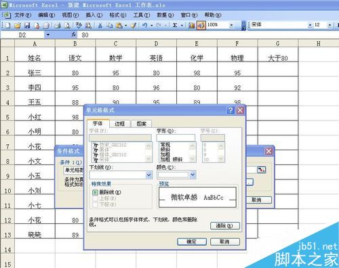339x268 pixels.
Task: Open the 窗口 menu
Action: 189,15
